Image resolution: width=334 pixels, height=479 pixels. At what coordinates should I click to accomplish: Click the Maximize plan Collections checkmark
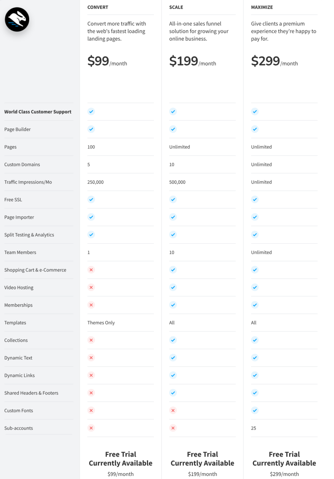click(x=255, y=340)
